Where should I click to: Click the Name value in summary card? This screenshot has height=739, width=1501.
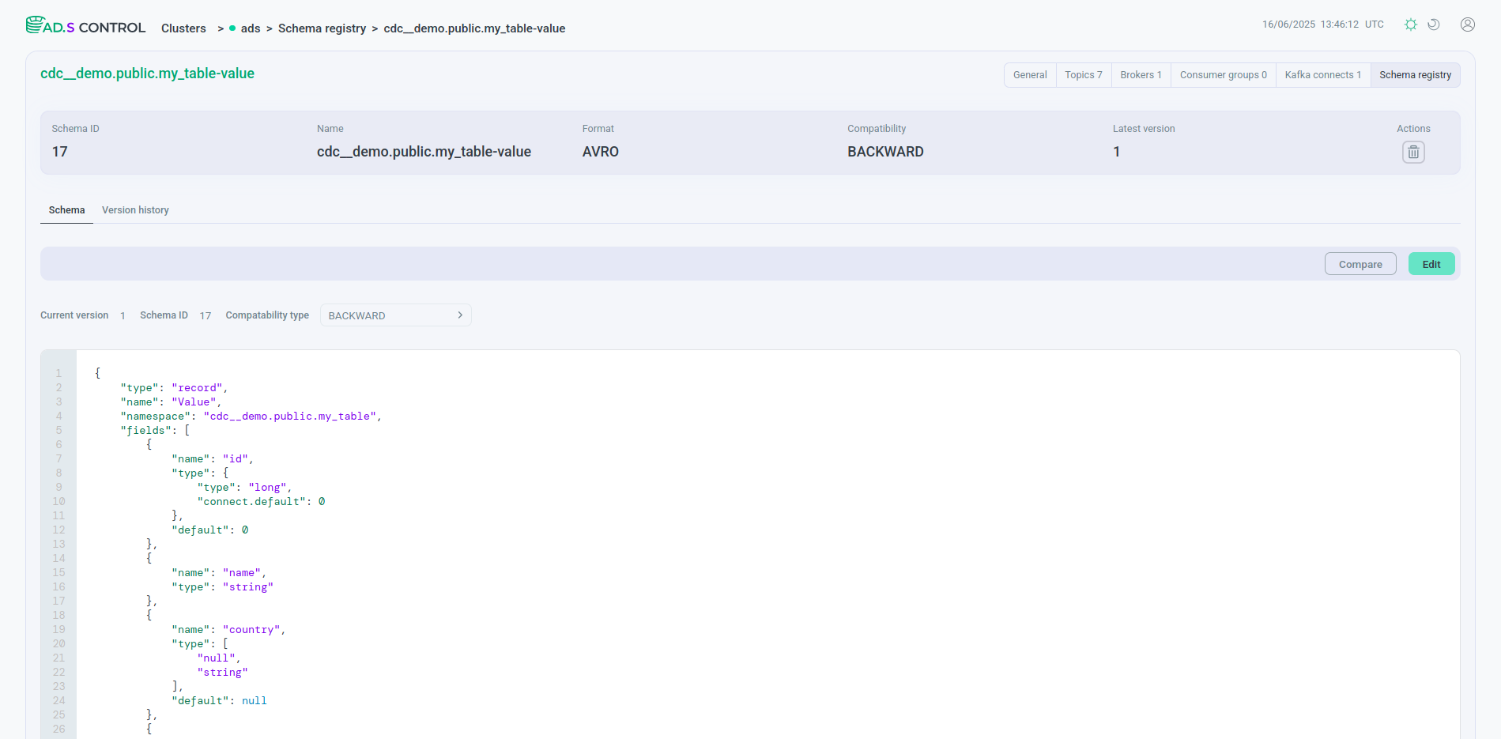click(424, 152)
